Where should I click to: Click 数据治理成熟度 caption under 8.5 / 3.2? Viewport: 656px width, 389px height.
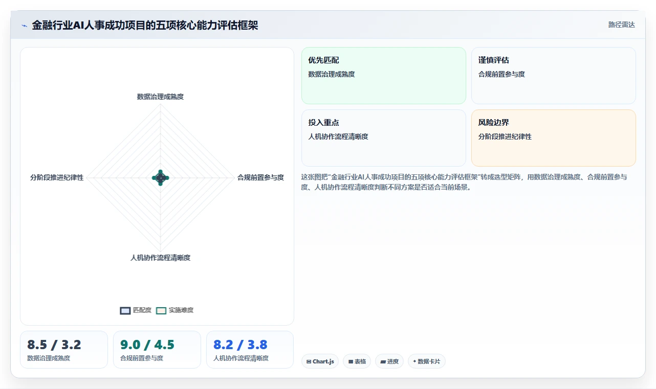coord(49,358)
